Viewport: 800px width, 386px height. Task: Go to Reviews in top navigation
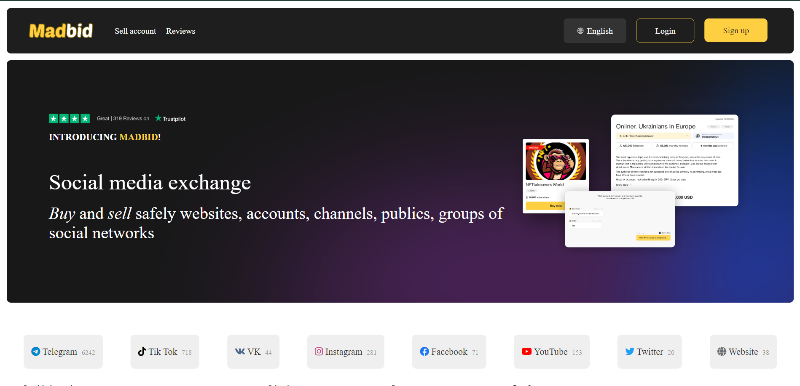(180, 31)
